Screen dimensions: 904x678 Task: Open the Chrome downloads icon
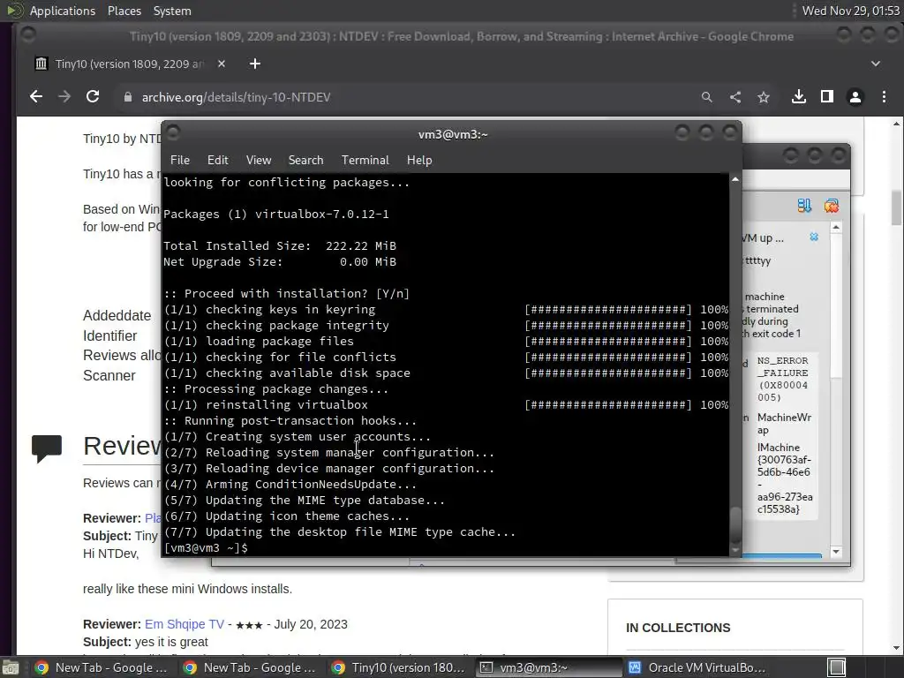[798, 97]
